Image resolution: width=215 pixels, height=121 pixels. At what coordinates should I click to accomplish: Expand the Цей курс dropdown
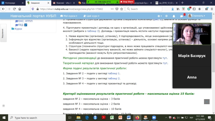[x=91, y=16]
